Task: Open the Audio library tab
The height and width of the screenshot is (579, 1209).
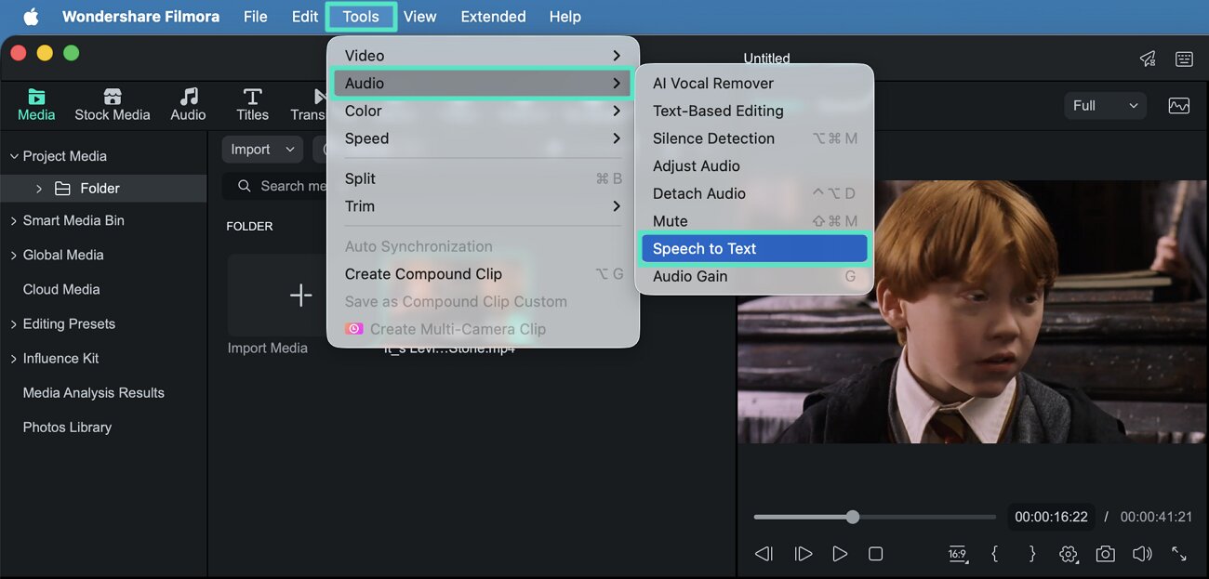Action: tap(188, 105)
